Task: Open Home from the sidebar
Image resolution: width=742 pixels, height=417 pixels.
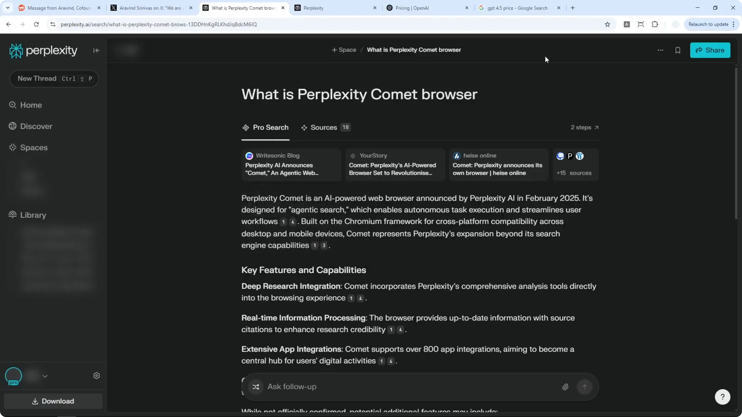Action: [x=31, y=105]
